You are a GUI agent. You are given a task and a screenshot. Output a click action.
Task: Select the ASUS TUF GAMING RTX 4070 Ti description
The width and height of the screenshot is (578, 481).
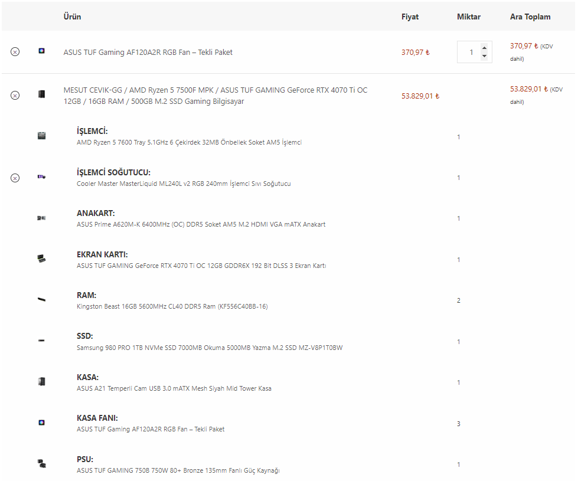[x=201, y=266]
